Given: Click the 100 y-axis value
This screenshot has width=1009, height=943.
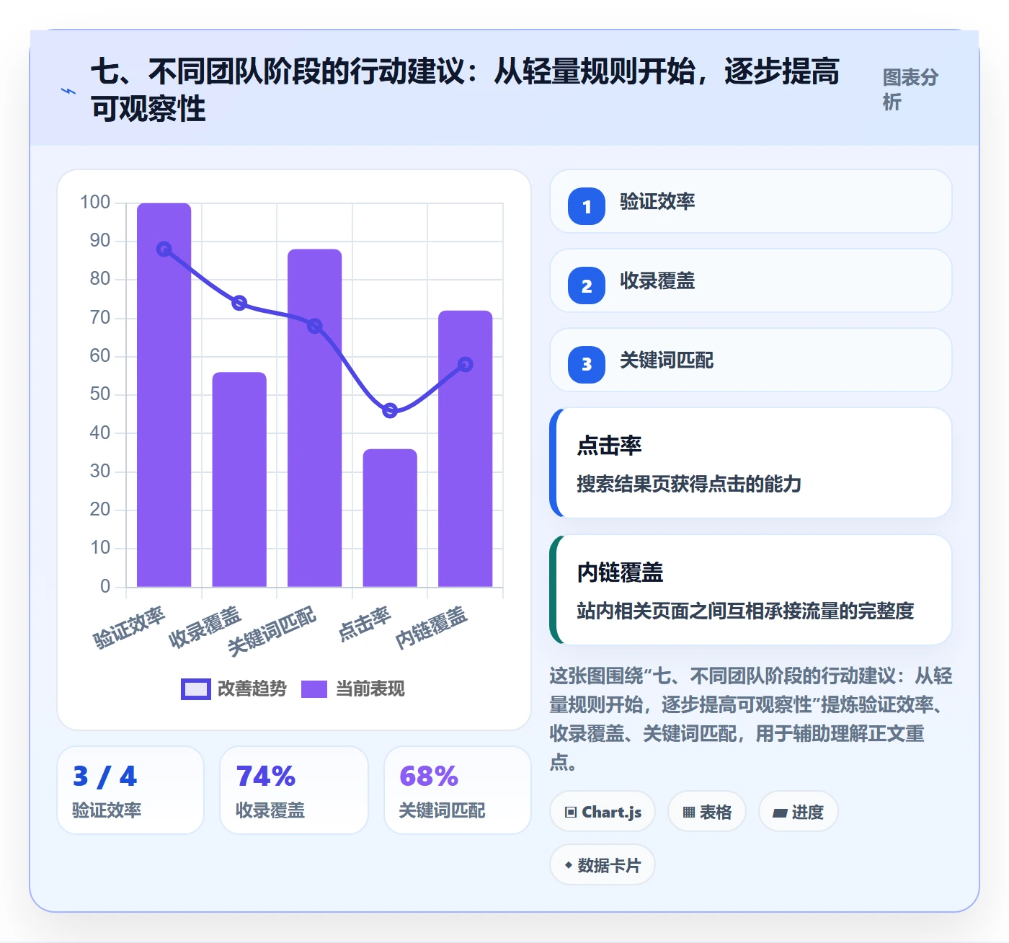Looking at the screenshot, I should coord(95,203).
